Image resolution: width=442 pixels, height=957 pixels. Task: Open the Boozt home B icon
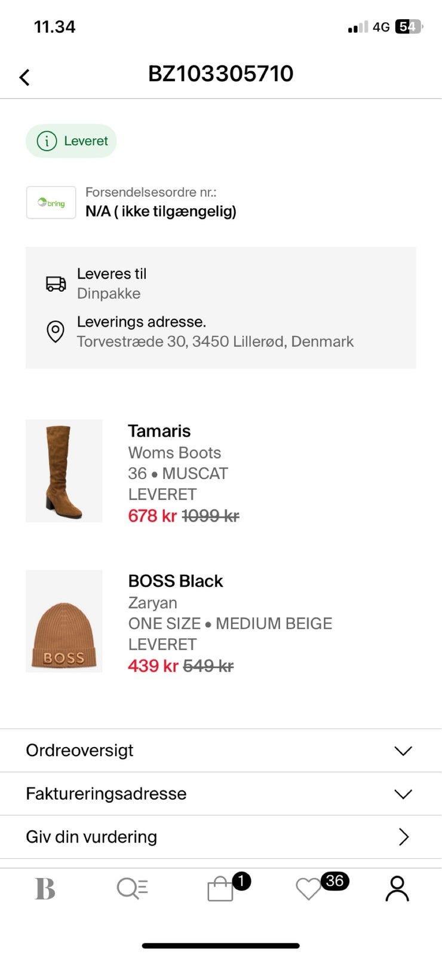click(45, 889)
